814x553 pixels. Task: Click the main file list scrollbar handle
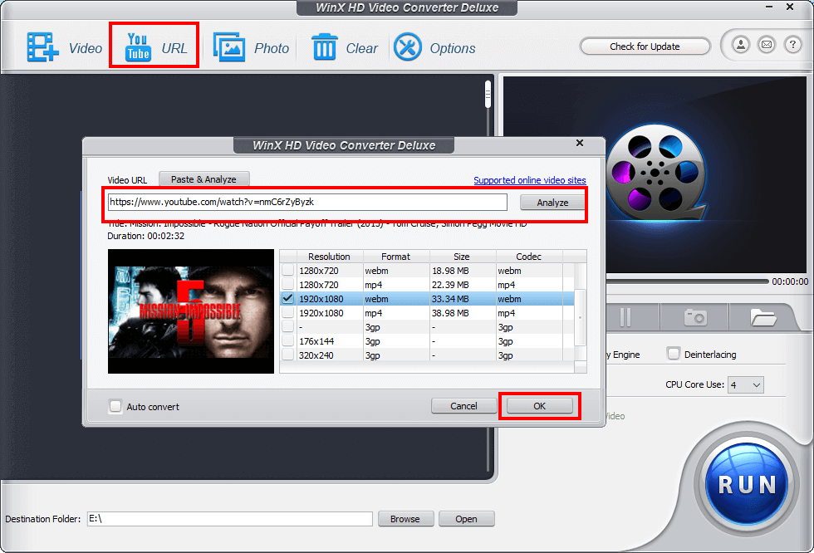488,95
